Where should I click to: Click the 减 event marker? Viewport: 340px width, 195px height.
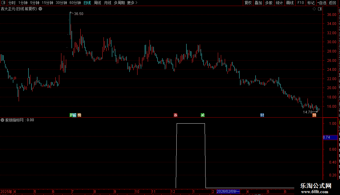[x=203, y=115]
